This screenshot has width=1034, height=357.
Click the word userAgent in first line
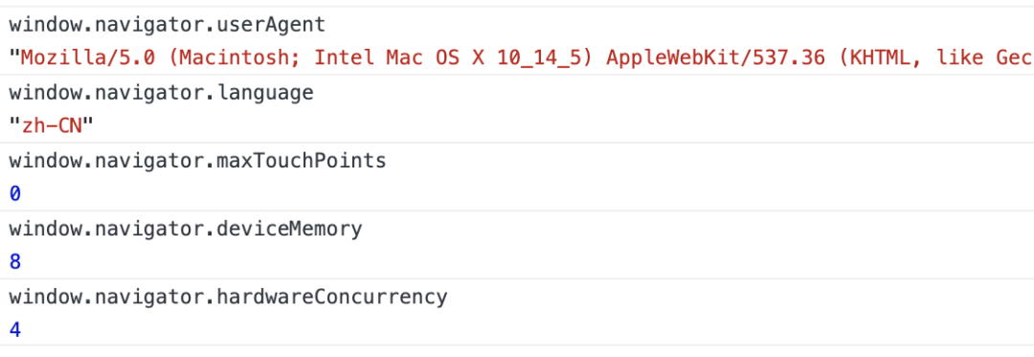point(271,25)
